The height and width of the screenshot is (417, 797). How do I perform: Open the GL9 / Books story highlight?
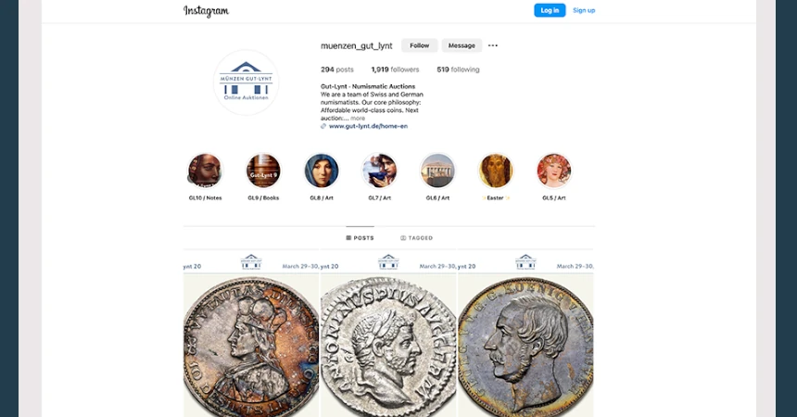tap(263, 171)
